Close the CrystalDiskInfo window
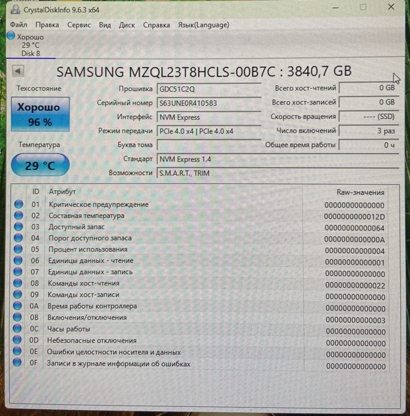Viewport: 410px width, 416px height. (x=391, y=7)
